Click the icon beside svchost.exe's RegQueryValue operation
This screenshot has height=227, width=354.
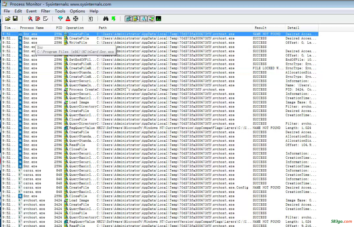[x=66, y=222]
